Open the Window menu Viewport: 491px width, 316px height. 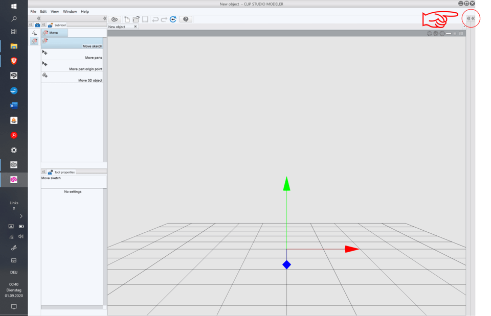(x=70, y=12)
